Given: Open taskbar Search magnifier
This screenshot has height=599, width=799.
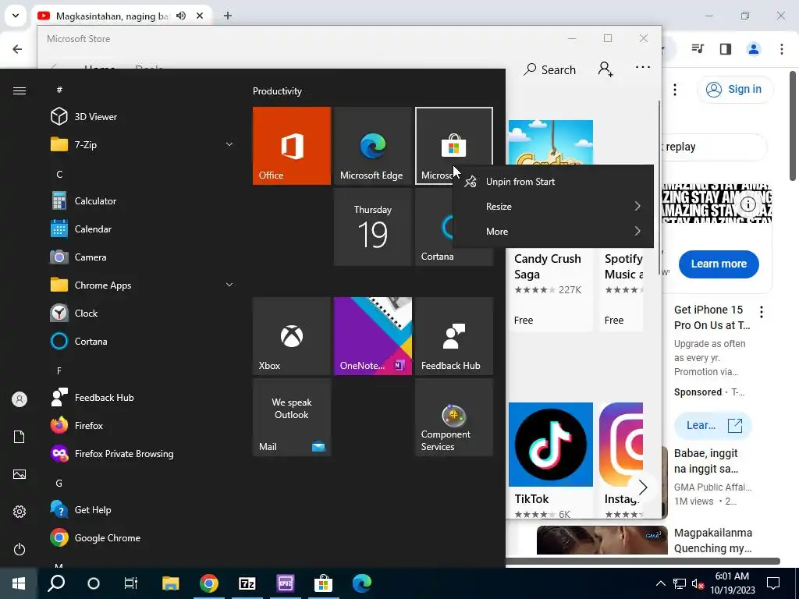Looking at the screenshot, I should point(56,583).
